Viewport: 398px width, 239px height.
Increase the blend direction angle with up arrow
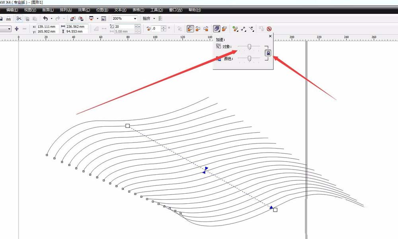164,27
